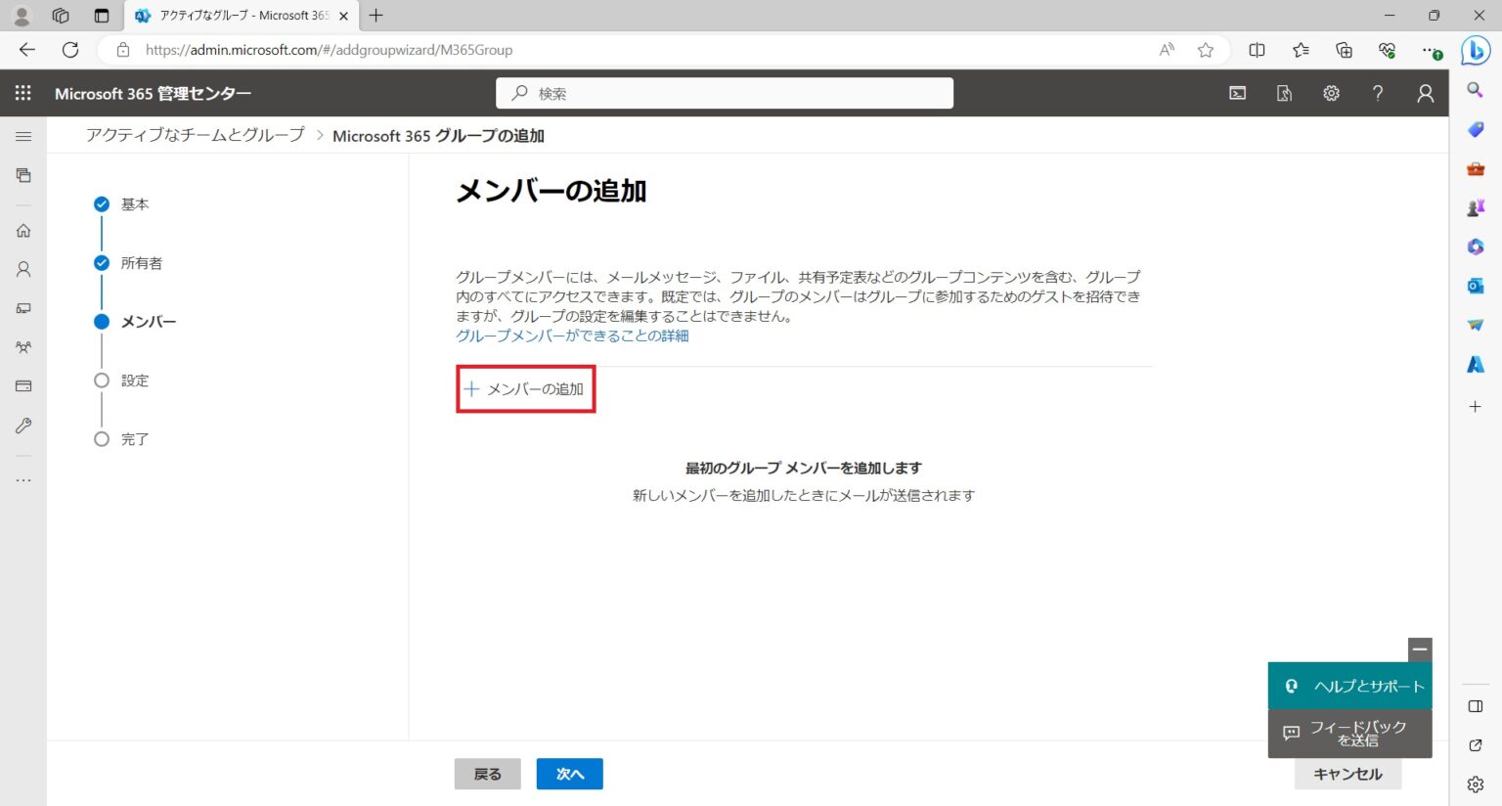Go to the 基本 wizard step
This screenshot has width=1502, height=806.
[134, 204]
